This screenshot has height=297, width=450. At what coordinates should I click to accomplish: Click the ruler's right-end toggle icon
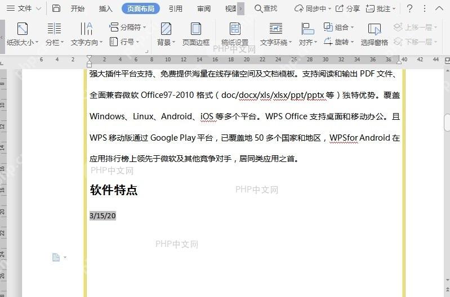tap(447, 60)
